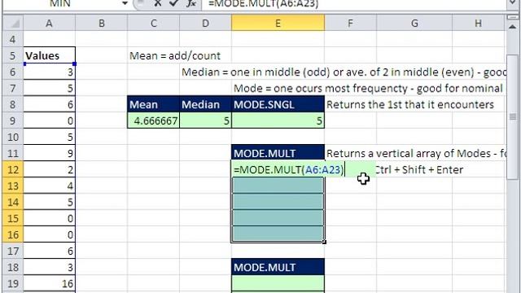Click in the formula bar text =MODE.MULT(A6:A23)

point(264,3)
